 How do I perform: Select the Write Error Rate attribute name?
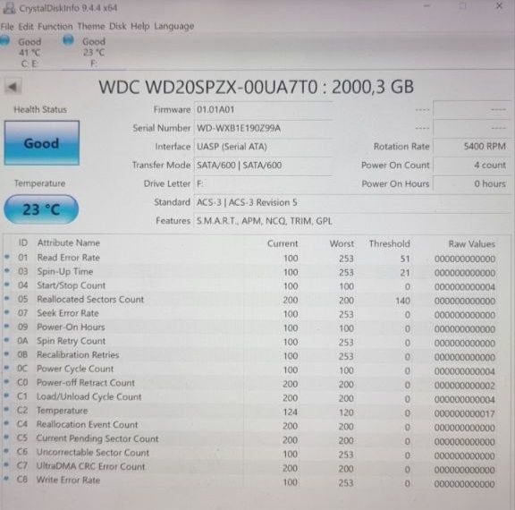68,480
